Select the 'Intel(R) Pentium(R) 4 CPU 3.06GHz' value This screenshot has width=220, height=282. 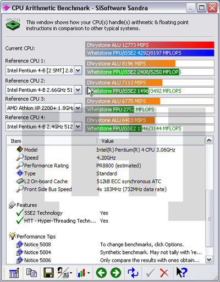click(136, 150)
